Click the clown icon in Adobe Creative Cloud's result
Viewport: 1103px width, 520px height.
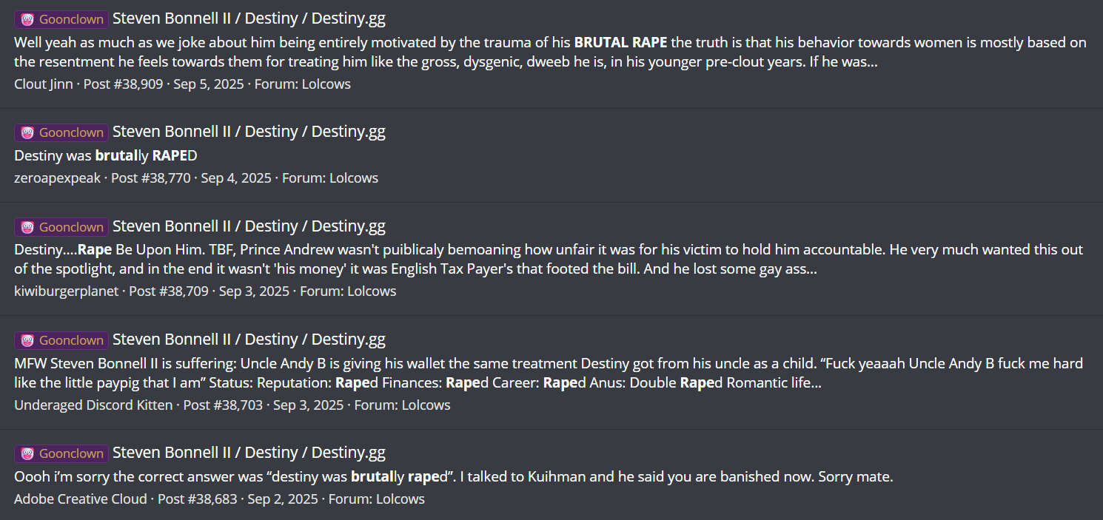point(27,453)
